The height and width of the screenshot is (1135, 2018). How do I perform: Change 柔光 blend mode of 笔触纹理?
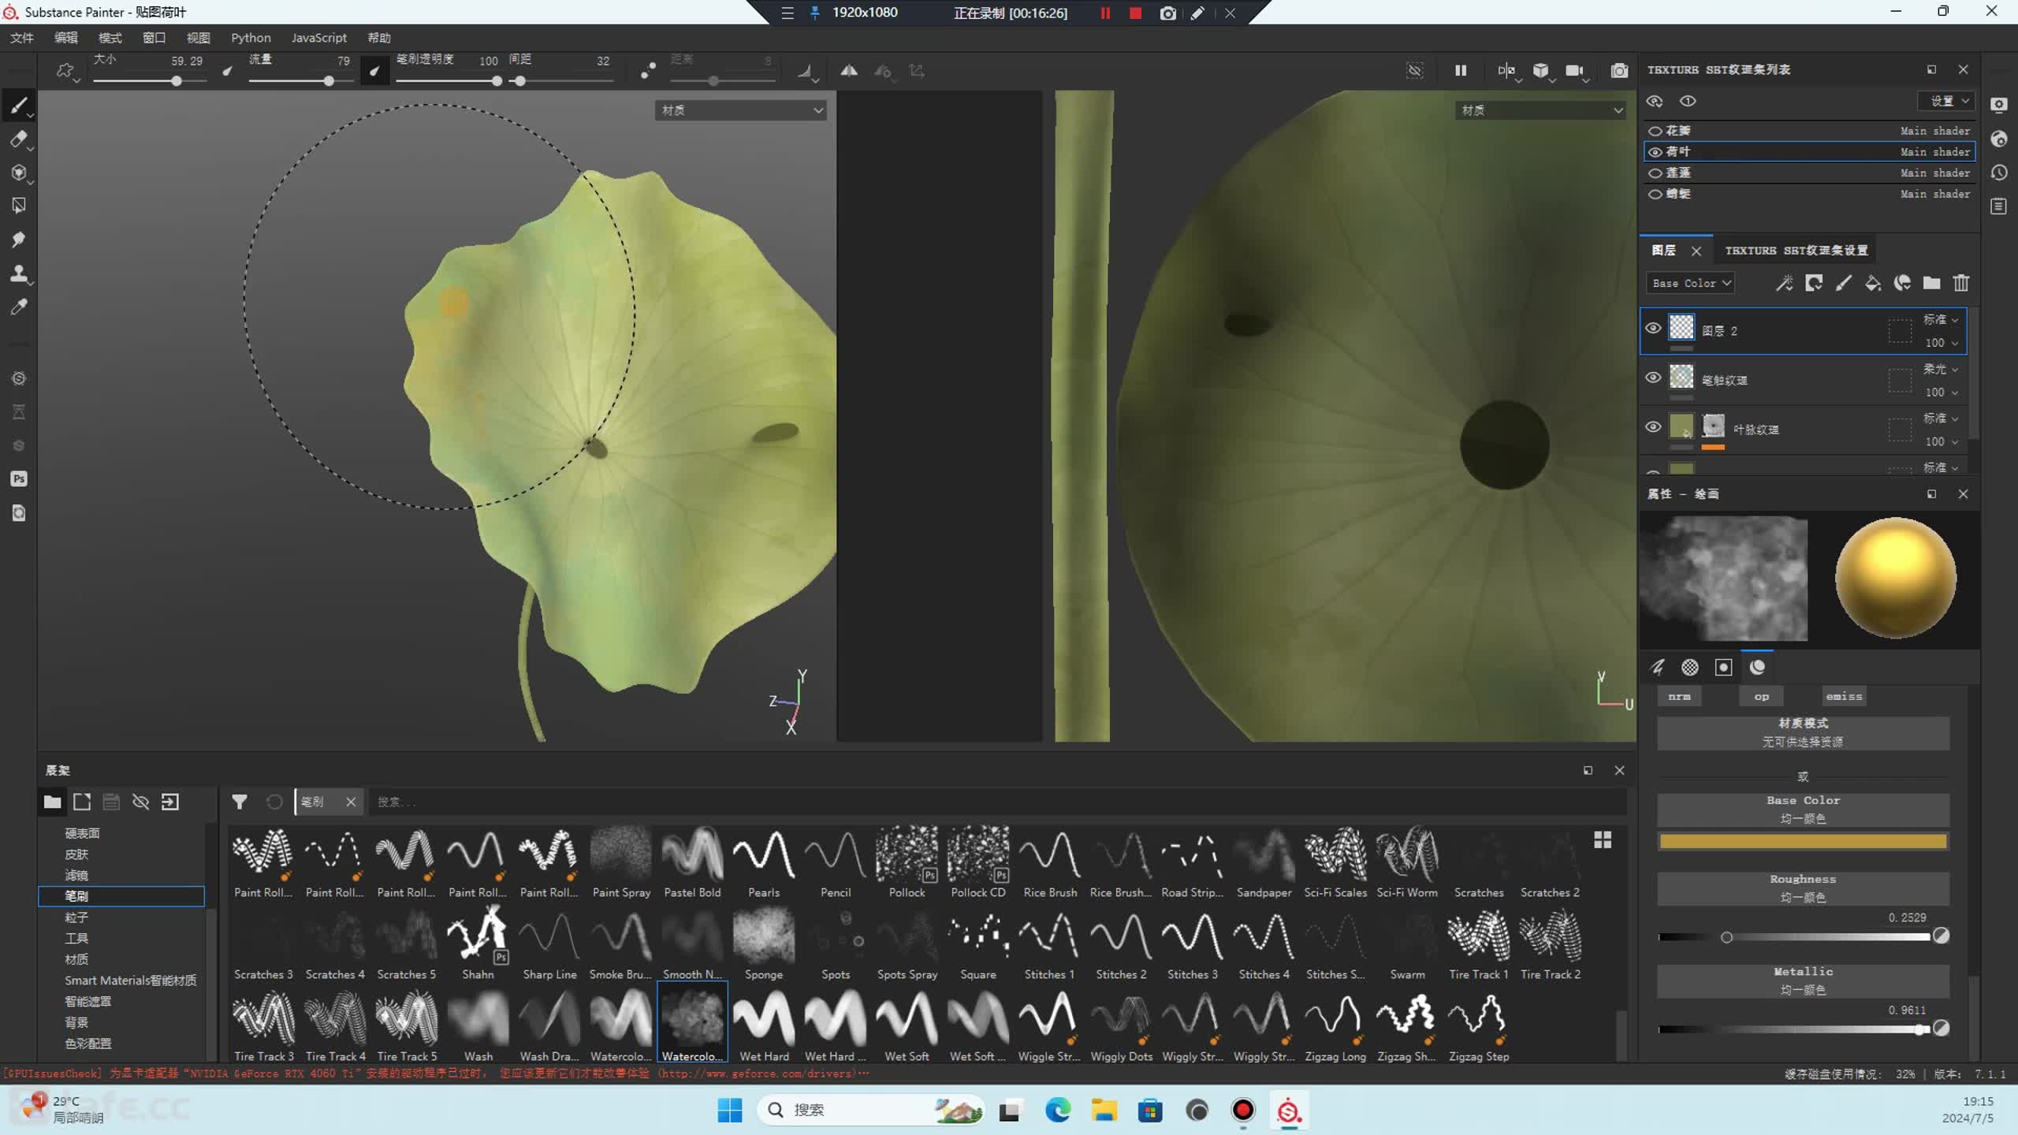pos(1940,369)
